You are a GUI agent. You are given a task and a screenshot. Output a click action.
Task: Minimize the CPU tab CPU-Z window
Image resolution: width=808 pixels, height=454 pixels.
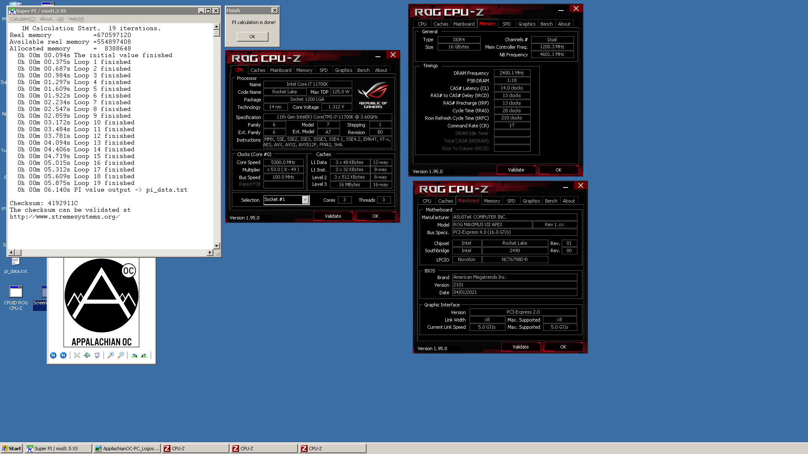pos(377,55)
